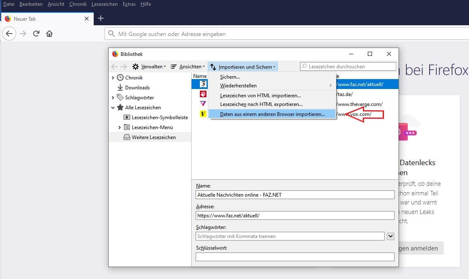The height and width of the screenshot is (279, 469).
Task: Open the Datei menu
Action: click(9, 4)
